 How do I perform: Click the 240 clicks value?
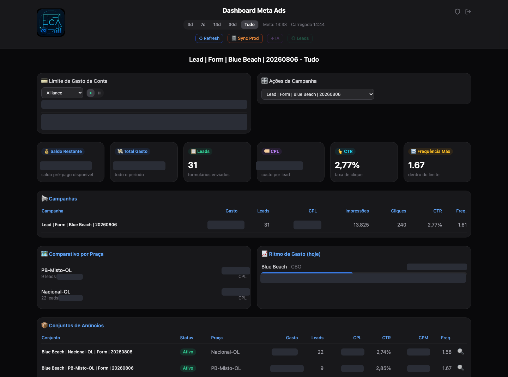coord(402,225)
